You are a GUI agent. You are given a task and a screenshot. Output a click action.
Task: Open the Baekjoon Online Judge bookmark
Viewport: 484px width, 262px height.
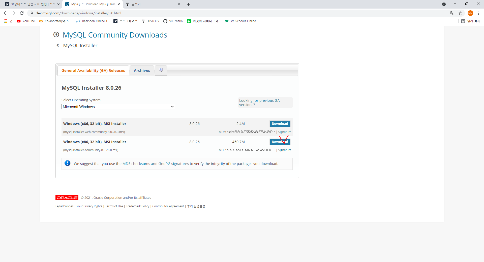93,21
